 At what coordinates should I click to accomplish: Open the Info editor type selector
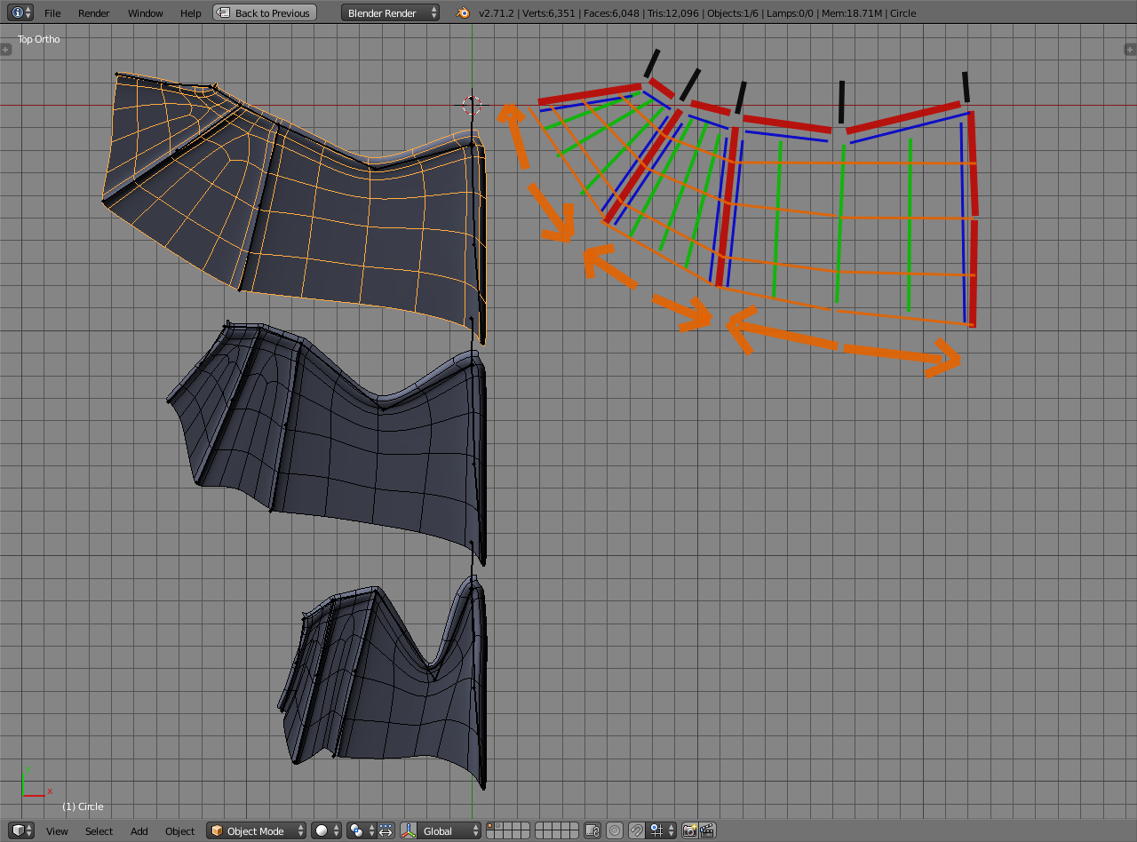(20, 12)
